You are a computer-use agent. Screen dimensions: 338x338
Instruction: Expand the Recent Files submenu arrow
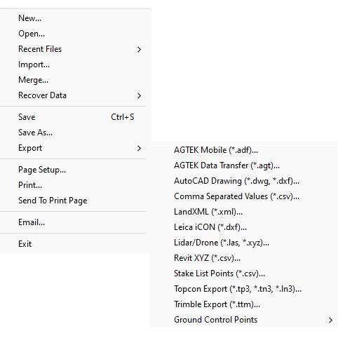pyautogui.click(x=139, y=49)
